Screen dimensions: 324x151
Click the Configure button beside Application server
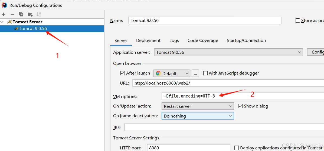coord(316,52)
